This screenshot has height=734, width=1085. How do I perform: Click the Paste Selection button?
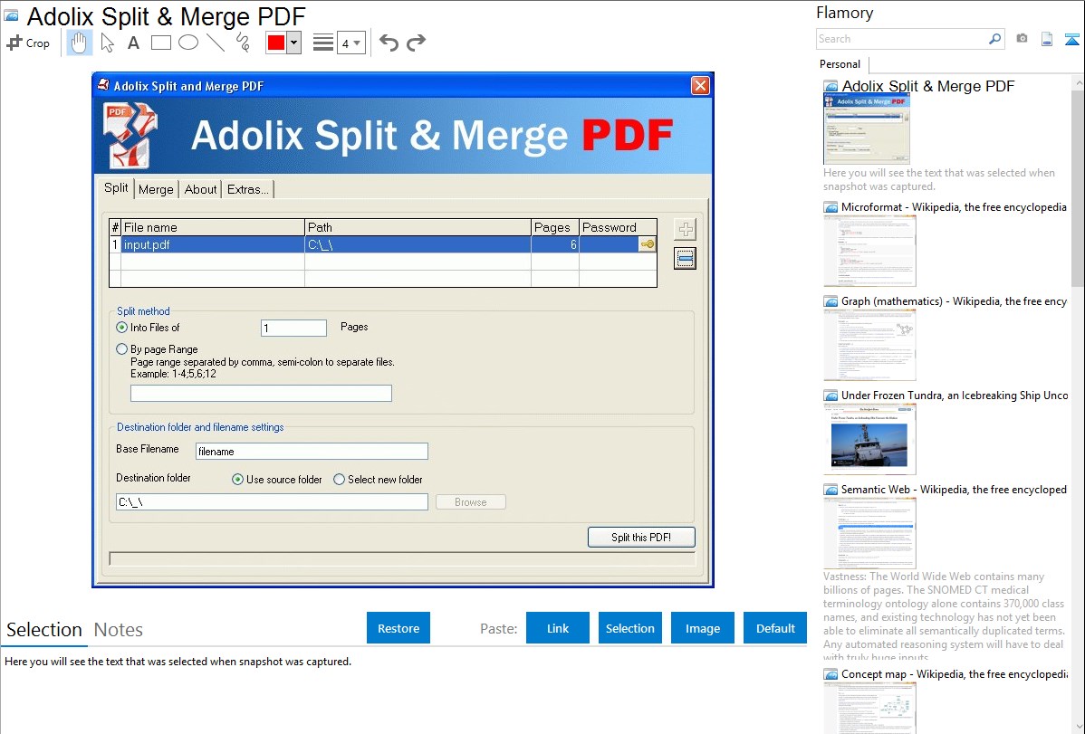[629, 628]
